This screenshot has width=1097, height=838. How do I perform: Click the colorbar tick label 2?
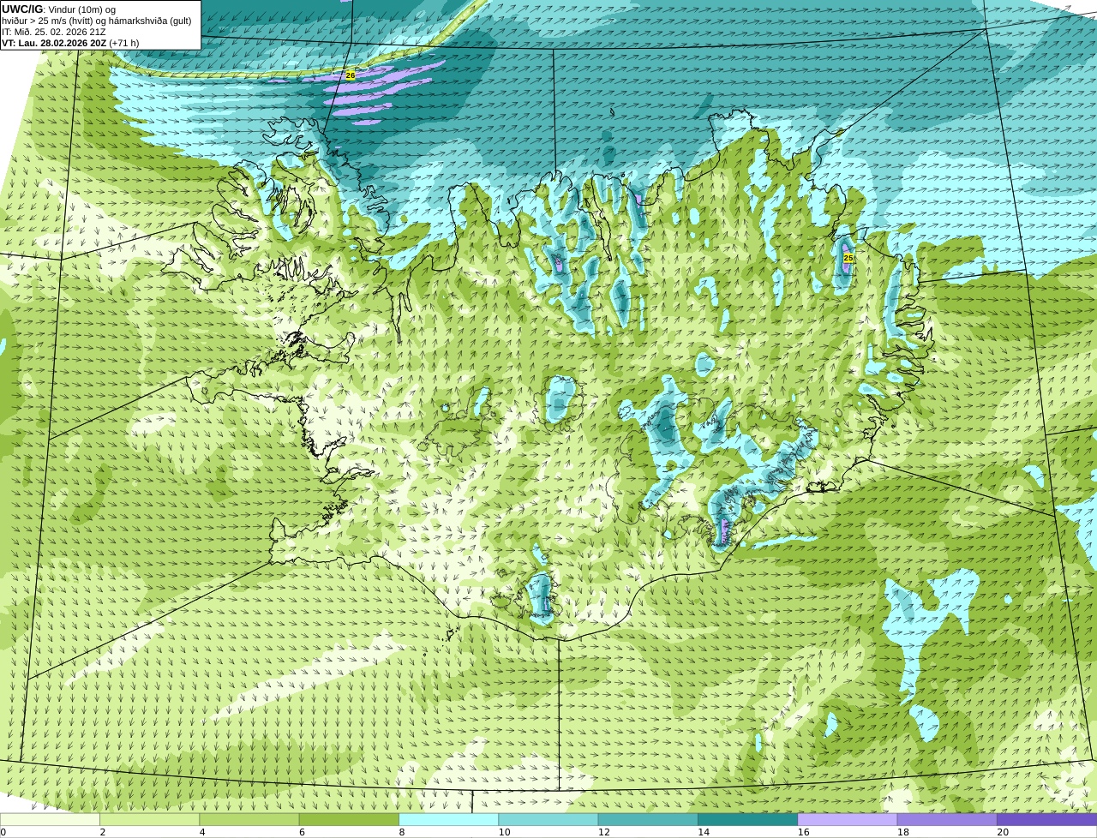[x=103, y=832]
